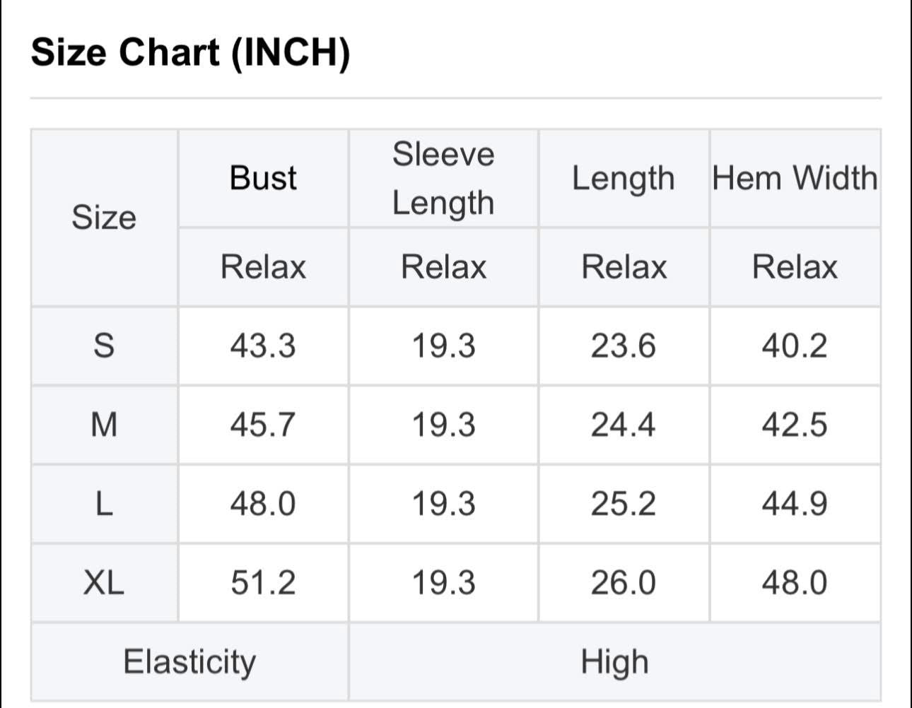Click the 44.9 hem width value
This screenshot has width=912, height=708.
point(795,505)
